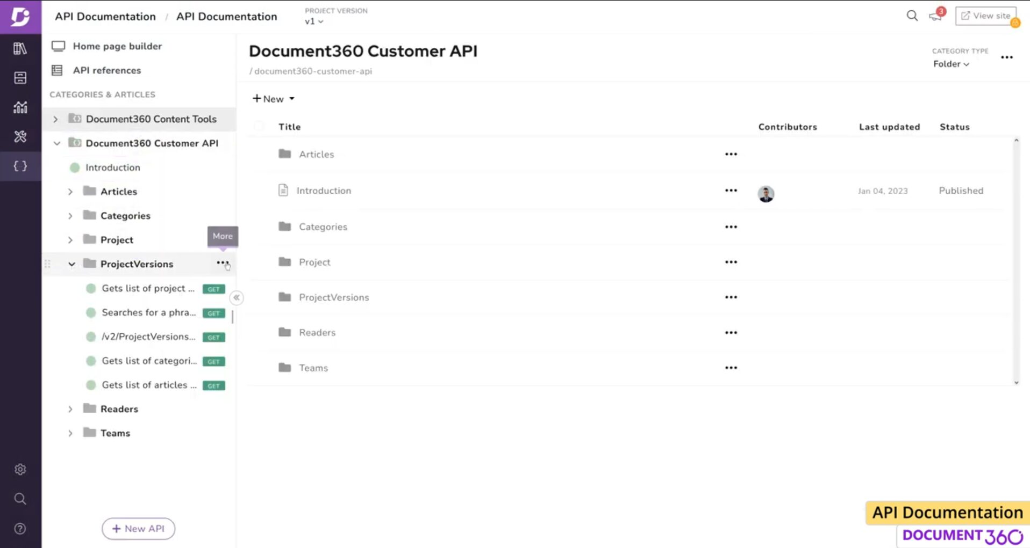Open the Documentation library sidebar icon
The height and width of the screenshot is (548, 1030).
[x=20, y=49]
